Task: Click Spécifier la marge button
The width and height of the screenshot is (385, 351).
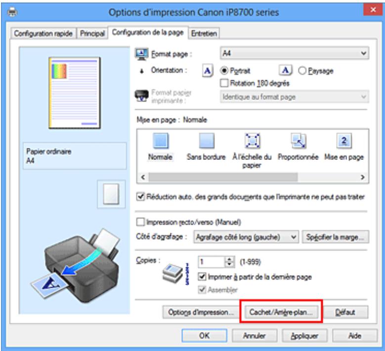Action: click(x=336, y=237)
